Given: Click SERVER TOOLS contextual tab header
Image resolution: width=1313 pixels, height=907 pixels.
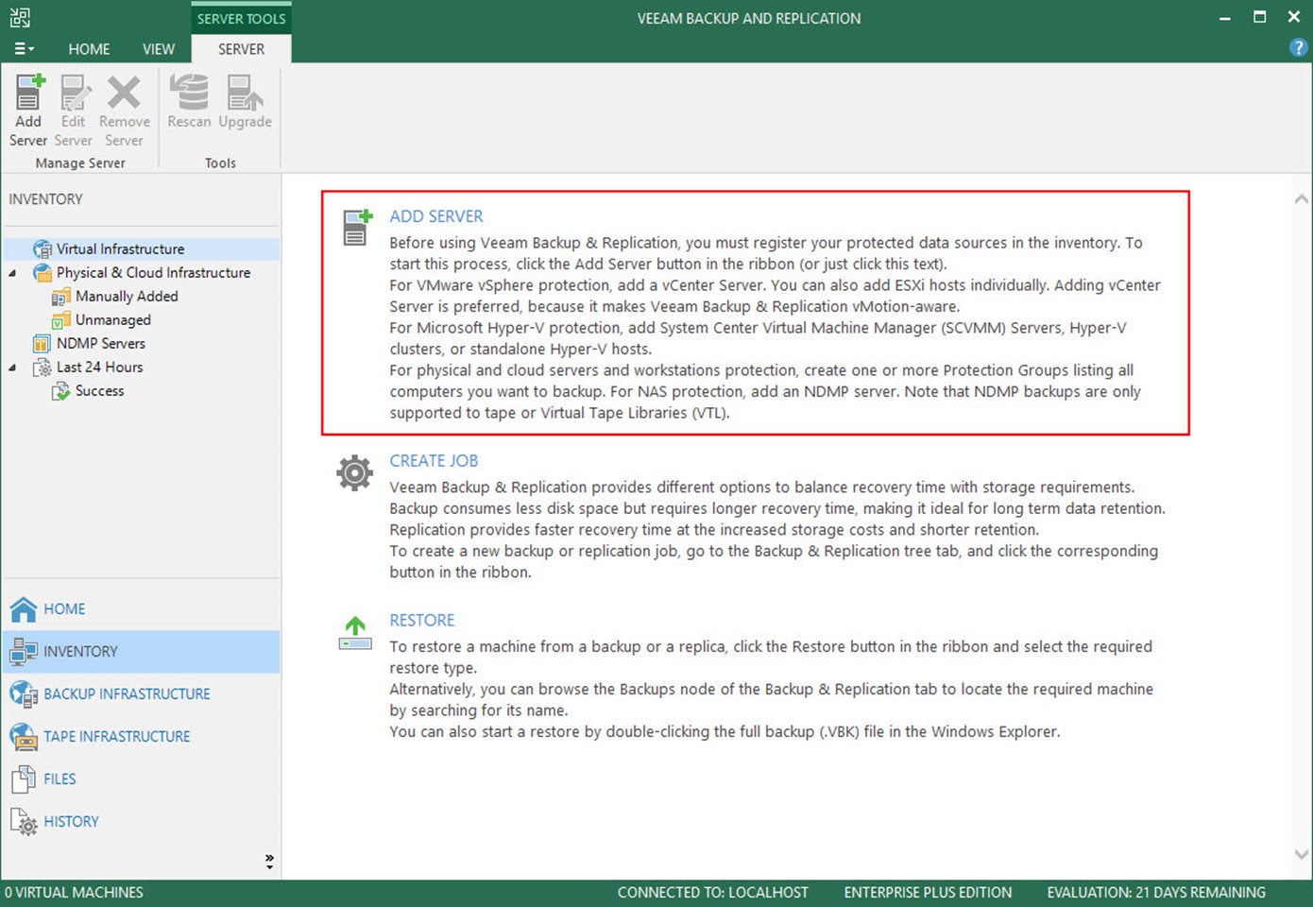Looking at the screenshot, I should click(241, 18).
